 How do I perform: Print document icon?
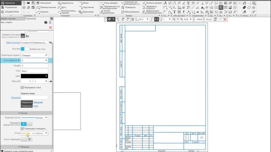point(24,8)
